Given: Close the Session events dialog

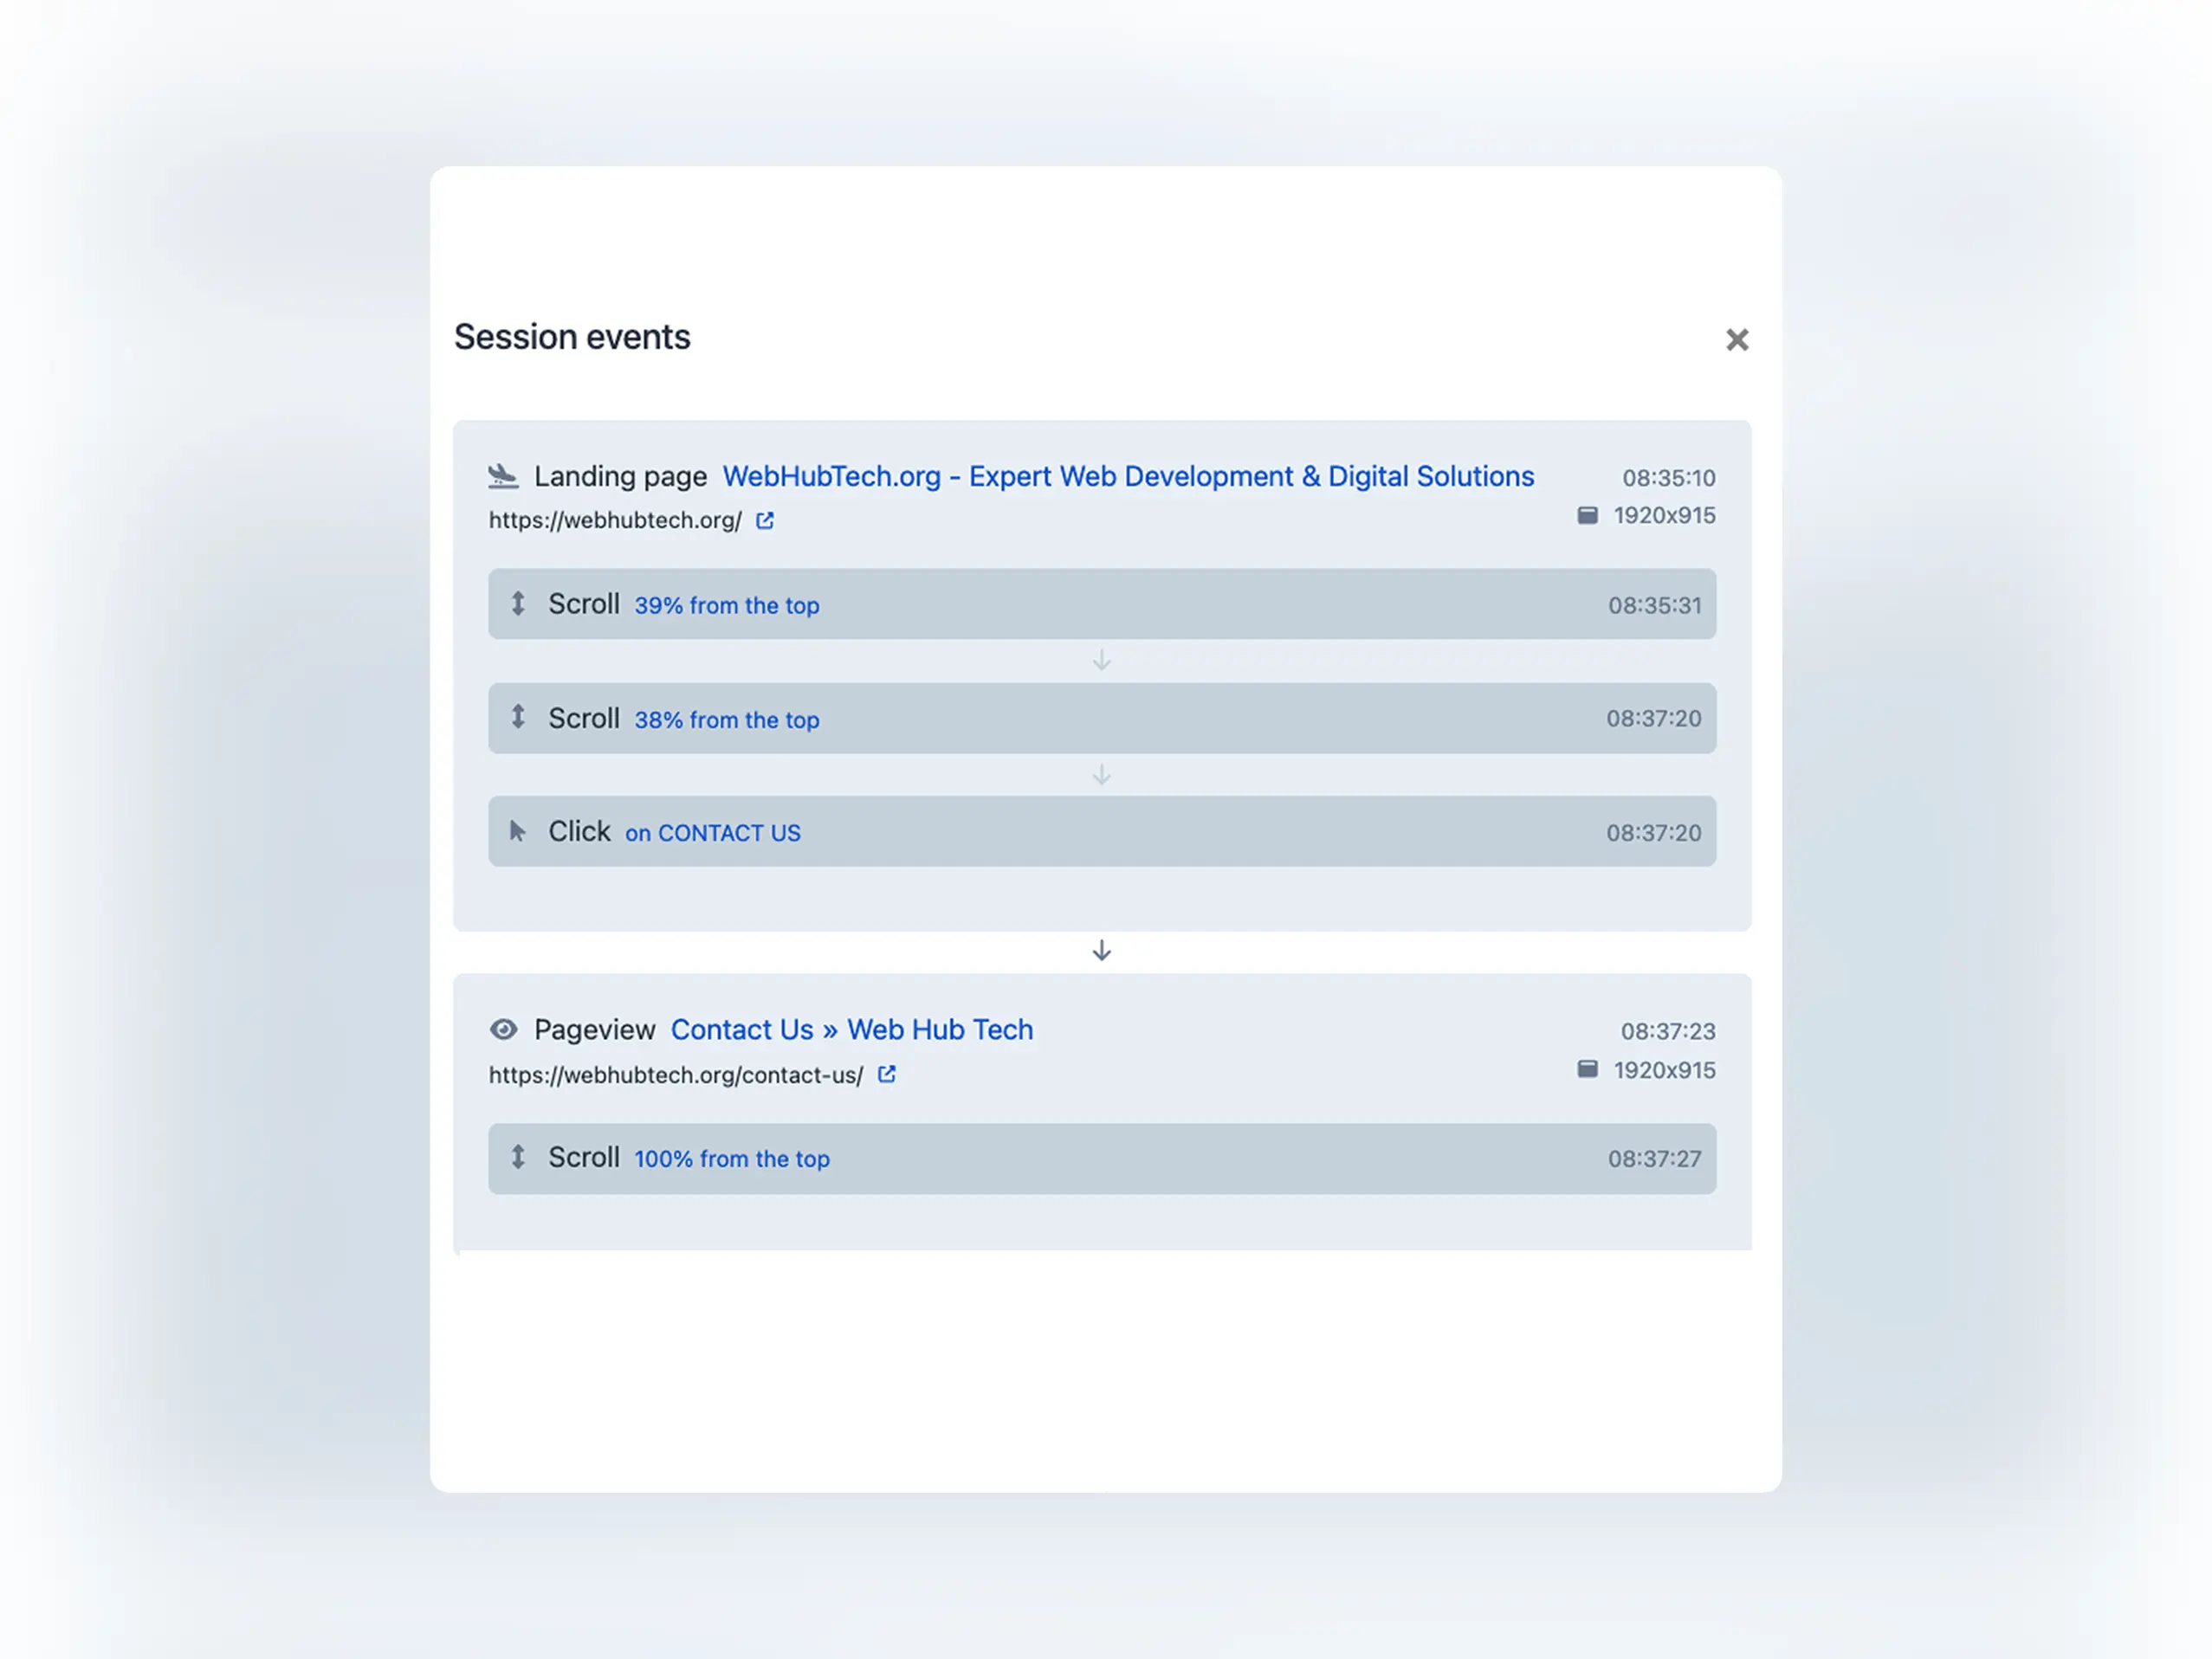Looking at the screenshot, I should click(1737, 340).
